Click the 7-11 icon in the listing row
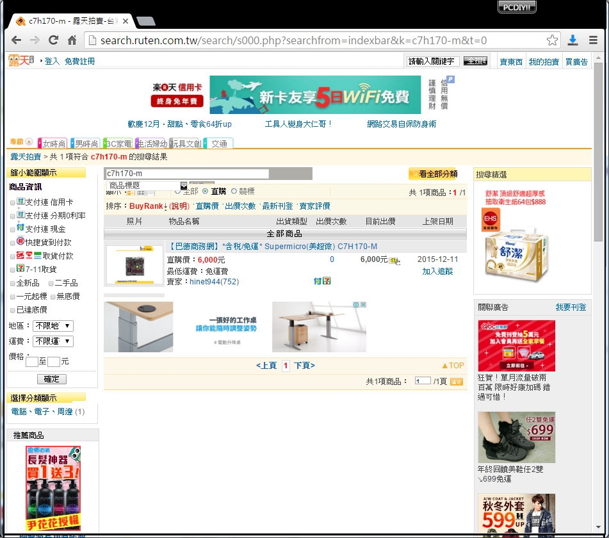 pos(327,281)
